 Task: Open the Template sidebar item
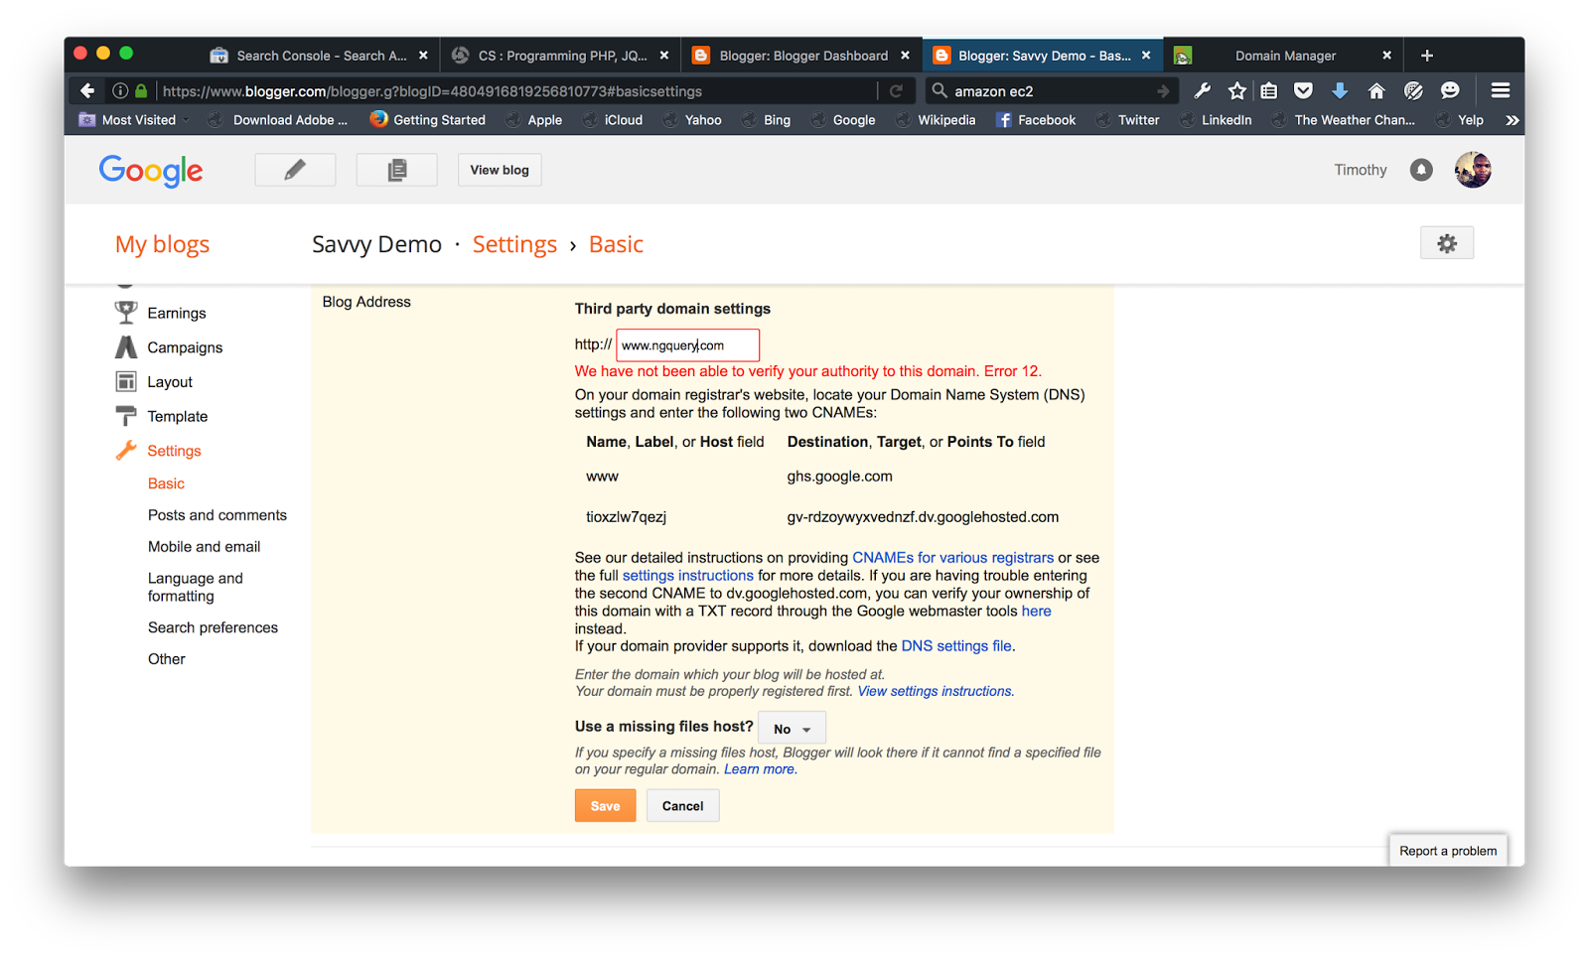pos(178,416)
